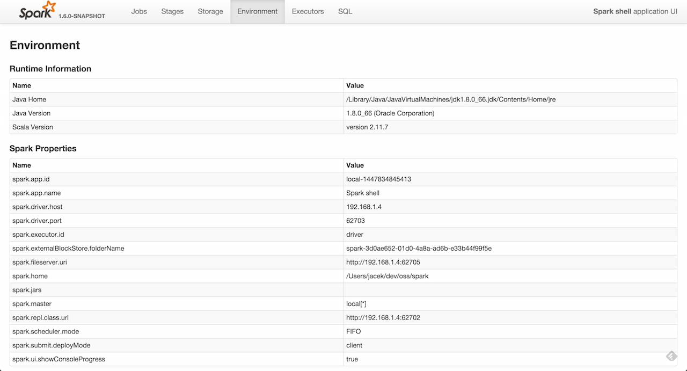Click the Spark Properties Name column header
The height and width of the screenshot is (371, 687).
(22, 165)
